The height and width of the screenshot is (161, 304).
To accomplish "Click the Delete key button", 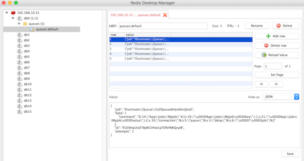I will click(x=286, y=26).
